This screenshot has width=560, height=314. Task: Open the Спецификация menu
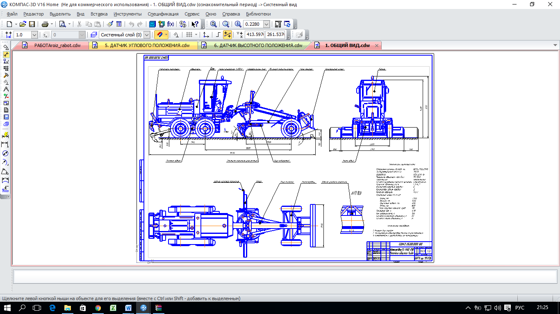point(163,14)
